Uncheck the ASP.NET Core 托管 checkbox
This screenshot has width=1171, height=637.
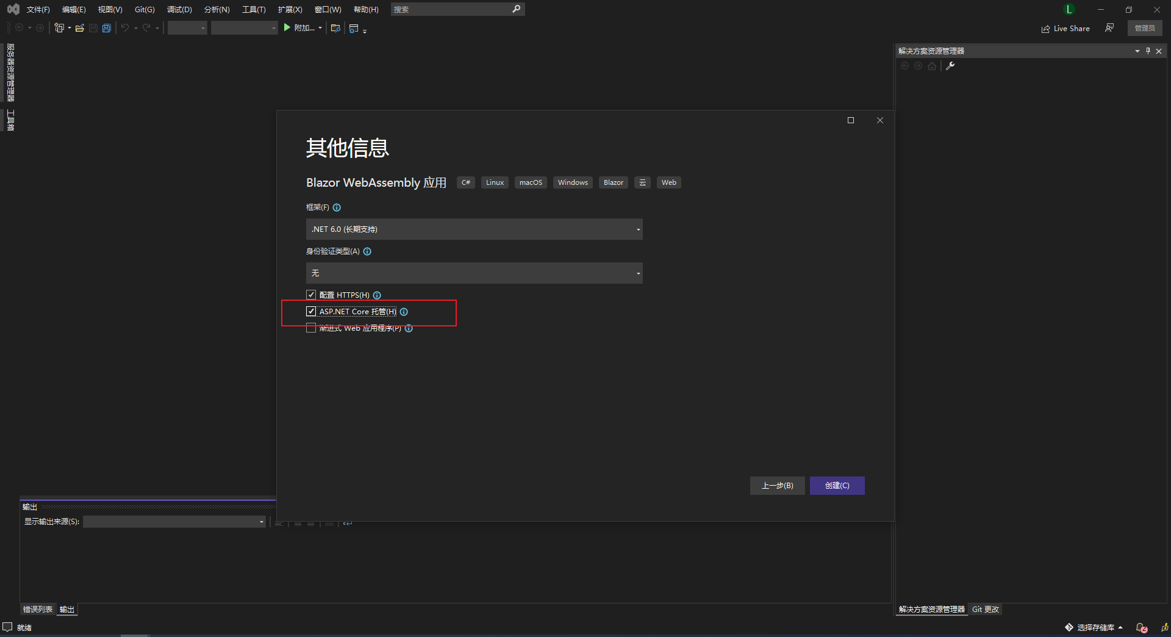click(312, 311)
